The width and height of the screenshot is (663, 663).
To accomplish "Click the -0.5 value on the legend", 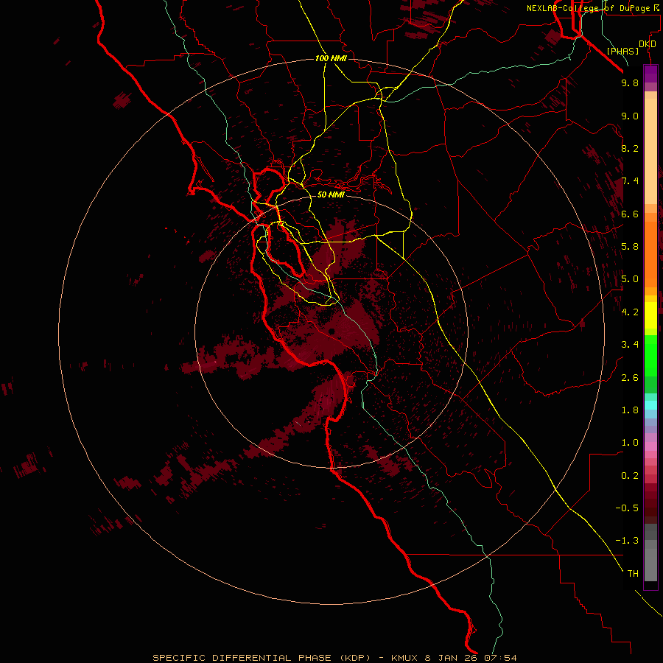I will (627, 508).
